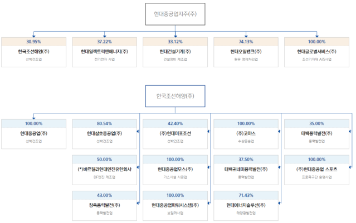
Task: Select the 현대글로벌서비스(주) company name
Action: [x=316, y=52]
